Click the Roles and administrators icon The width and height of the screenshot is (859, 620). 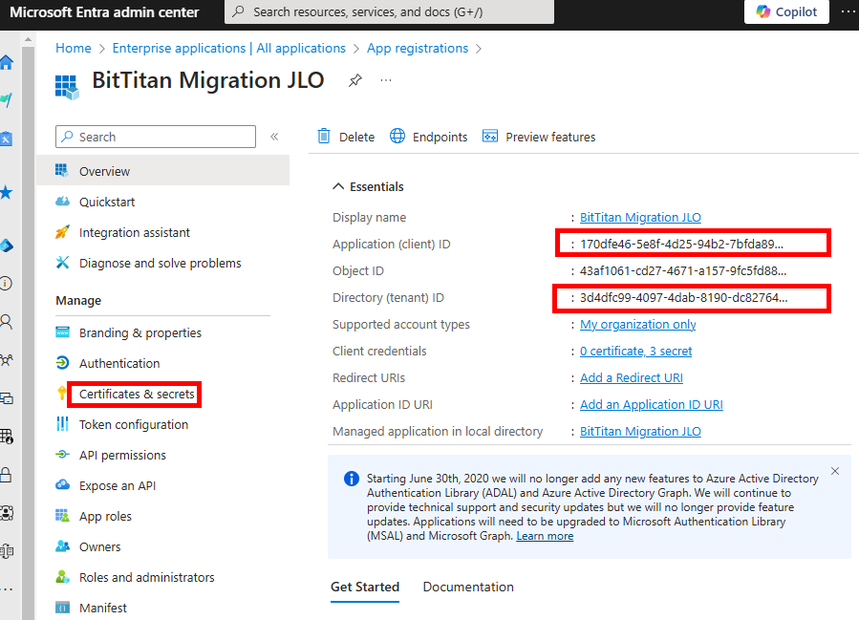pos(62,577)
